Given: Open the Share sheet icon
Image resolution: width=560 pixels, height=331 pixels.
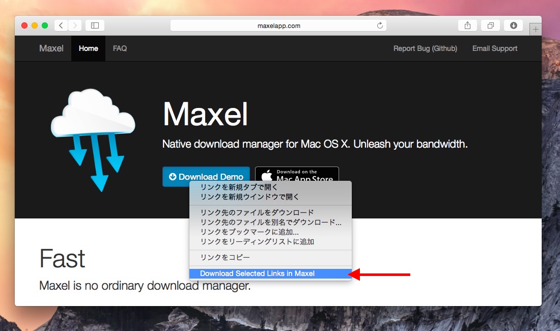Looking at the screenshot, I should point(467,25).
